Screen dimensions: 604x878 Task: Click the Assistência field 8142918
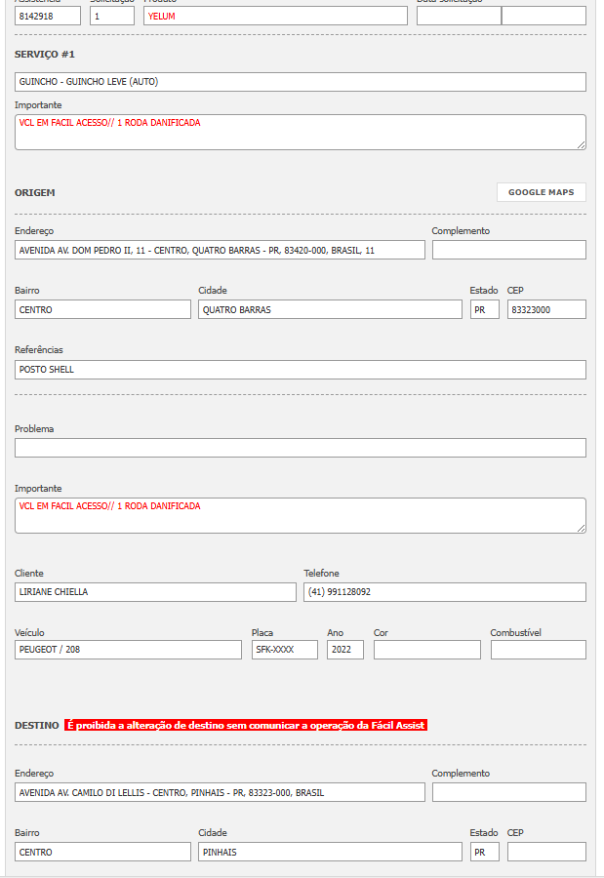point(48,16)
